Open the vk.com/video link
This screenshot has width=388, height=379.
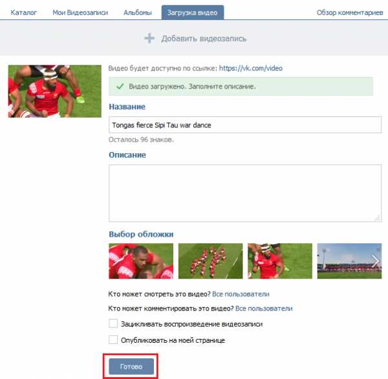click(x=251, y=68)
